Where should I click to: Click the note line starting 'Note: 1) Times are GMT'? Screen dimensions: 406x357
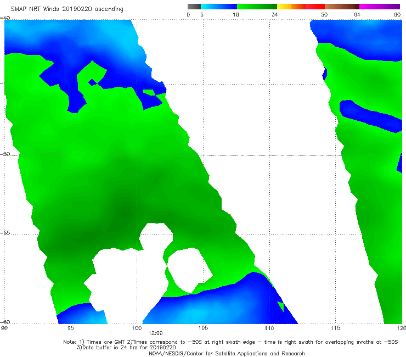click(230, 342)
